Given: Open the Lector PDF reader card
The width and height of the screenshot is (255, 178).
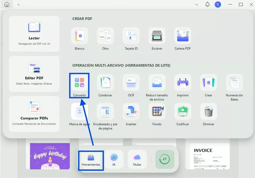Looking at the screenshot, I should (x=34, y=34).
